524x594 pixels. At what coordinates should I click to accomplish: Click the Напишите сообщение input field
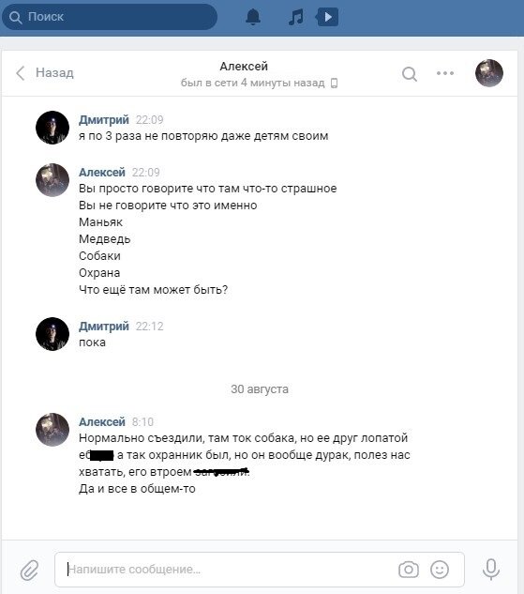[x=260, y=570]
